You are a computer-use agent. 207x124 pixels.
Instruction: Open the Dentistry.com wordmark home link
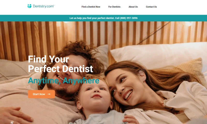coord(43,6)
